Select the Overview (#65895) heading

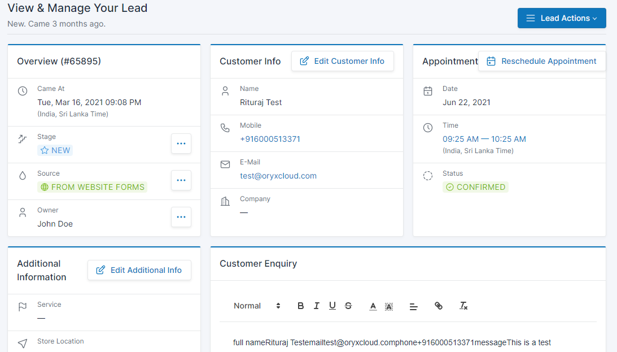(x=59, y=62)
